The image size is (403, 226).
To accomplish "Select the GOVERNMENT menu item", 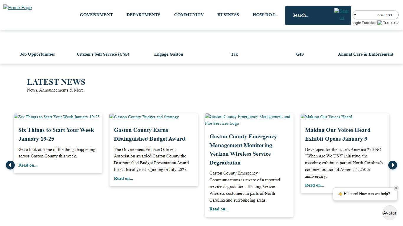I will (96, 15).
